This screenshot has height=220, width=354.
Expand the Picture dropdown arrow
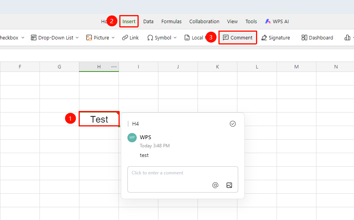point(113,38)
